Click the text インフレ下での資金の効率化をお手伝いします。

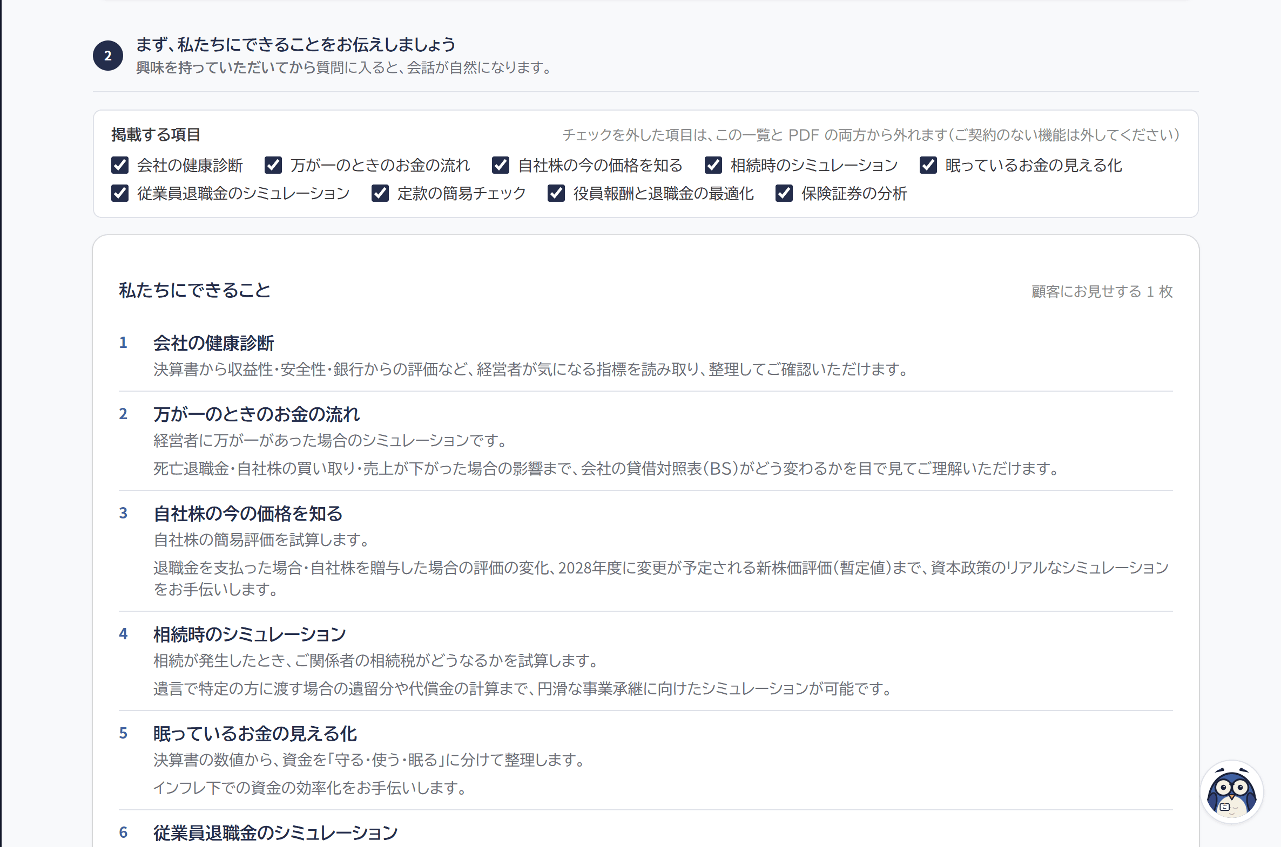click(311, 788)
